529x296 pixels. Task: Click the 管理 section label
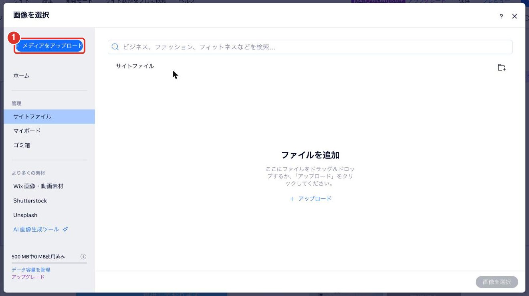(16, 103)
